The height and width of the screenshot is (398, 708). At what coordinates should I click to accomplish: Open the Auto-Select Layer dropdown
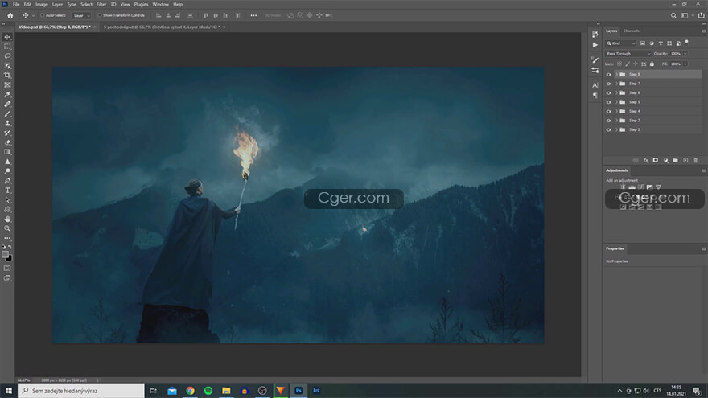coord(81,15)
